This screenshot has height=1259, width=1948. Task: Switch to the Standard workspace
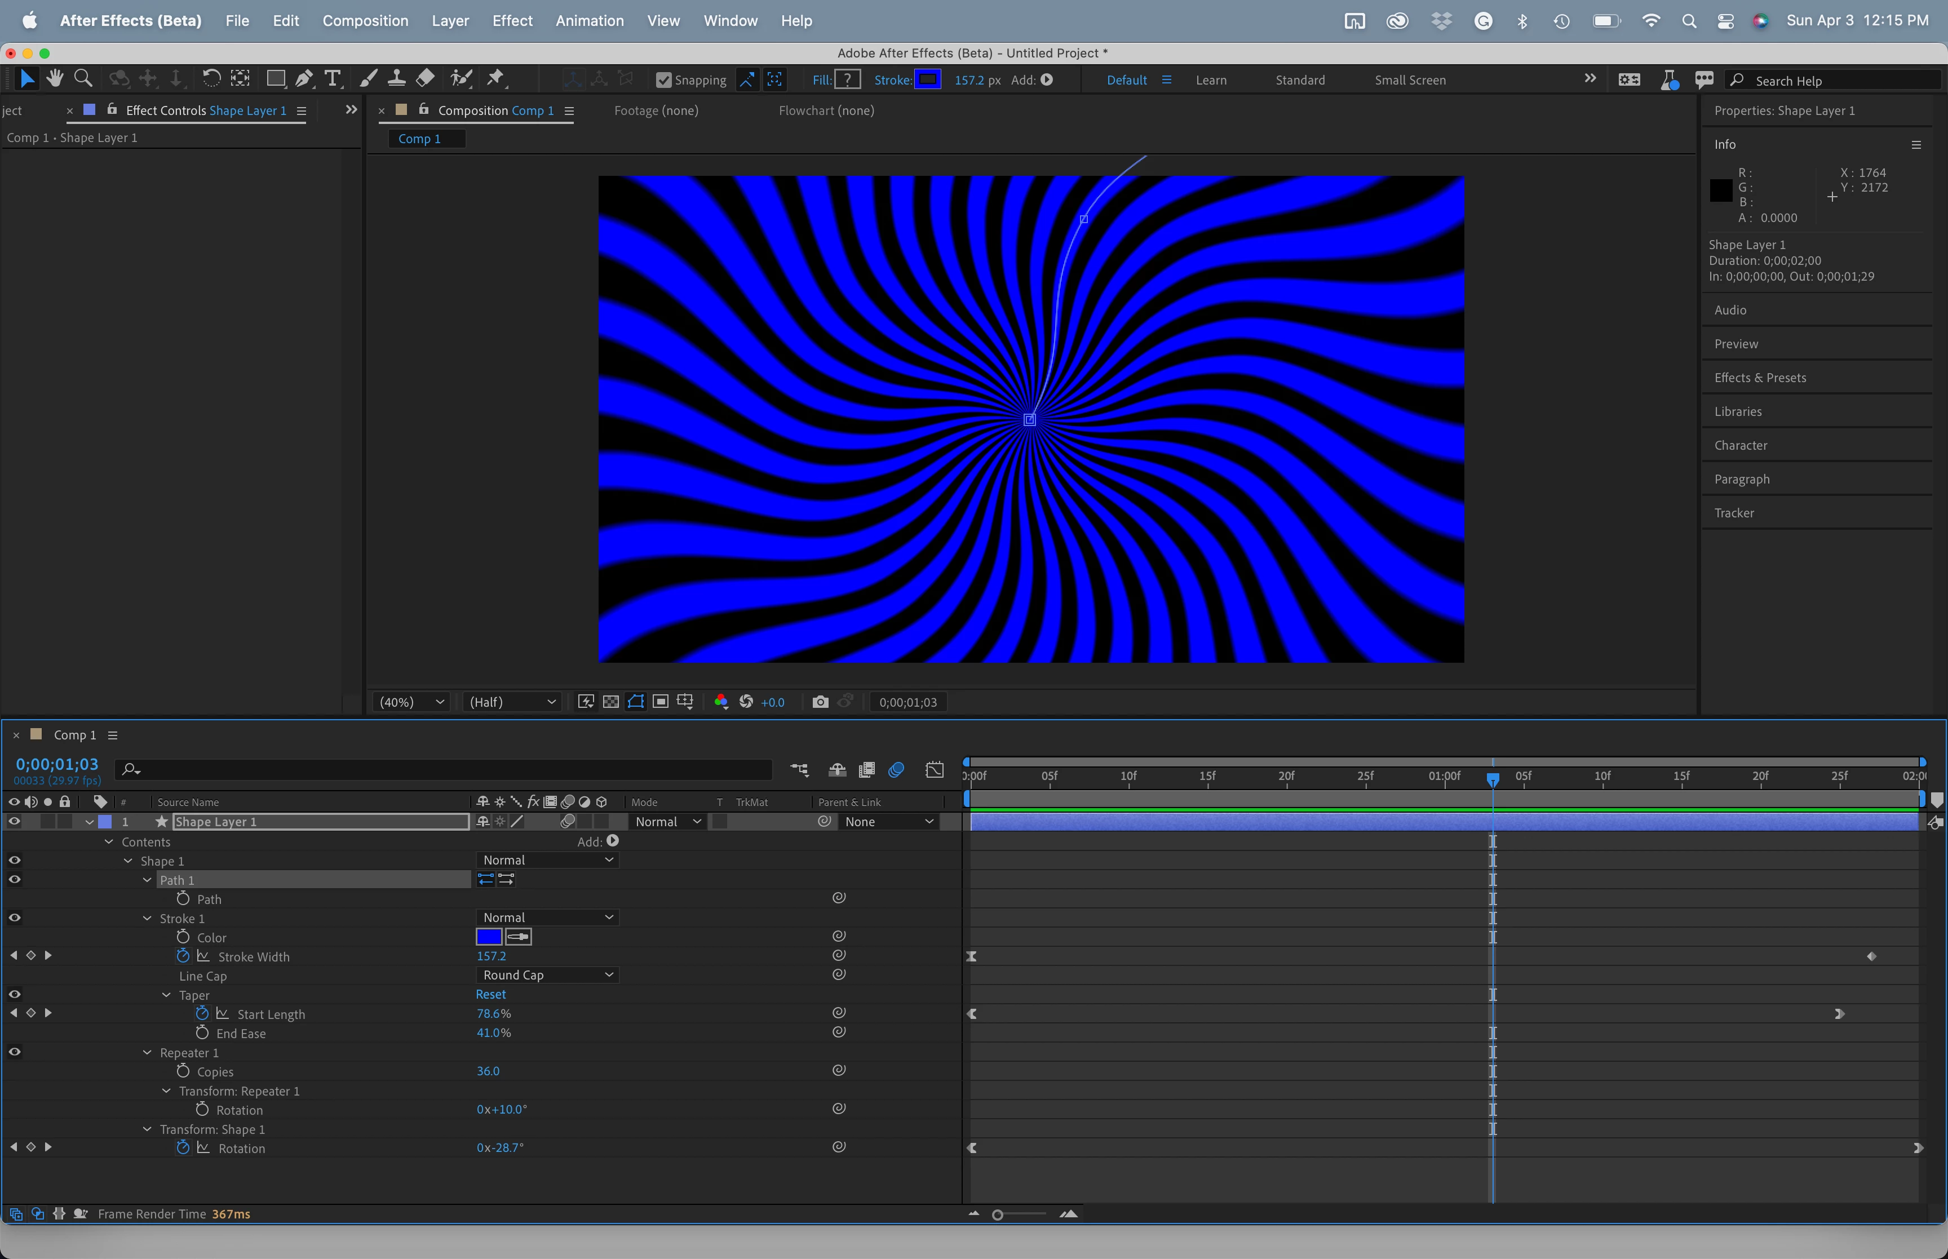(1299, 80)
